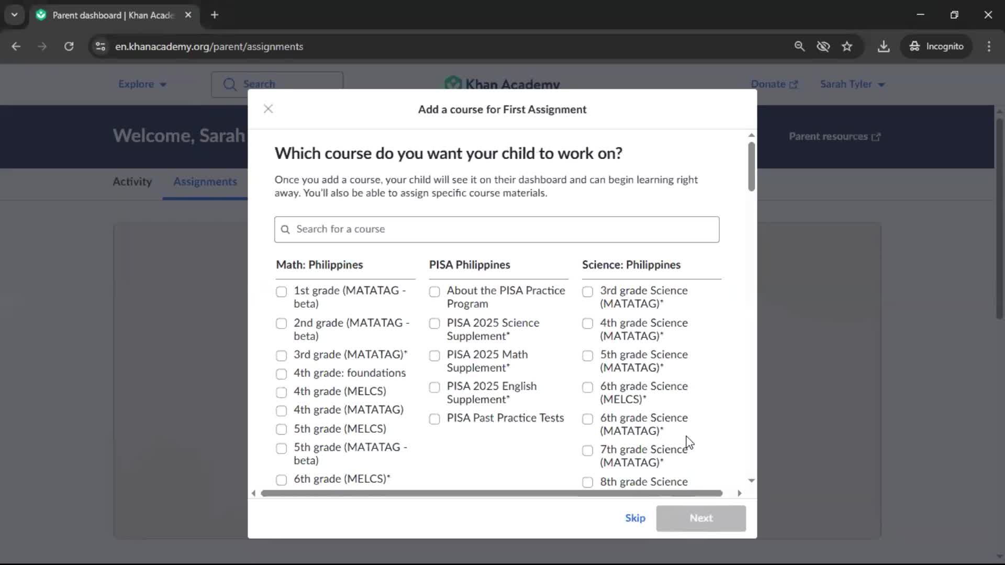Click the address bar URL
This screenshot has width=1005, height=565.
(209, 47)
